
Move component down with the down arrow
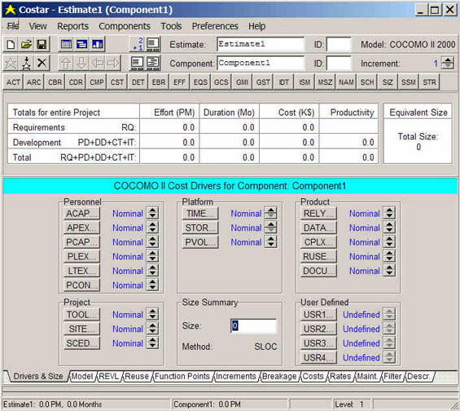point(81,63)
